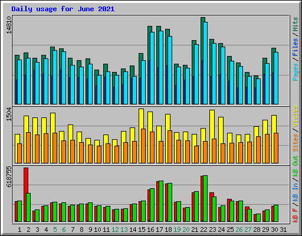
Task: Click day 2 on the x-axis
Action: coord(28,230)
